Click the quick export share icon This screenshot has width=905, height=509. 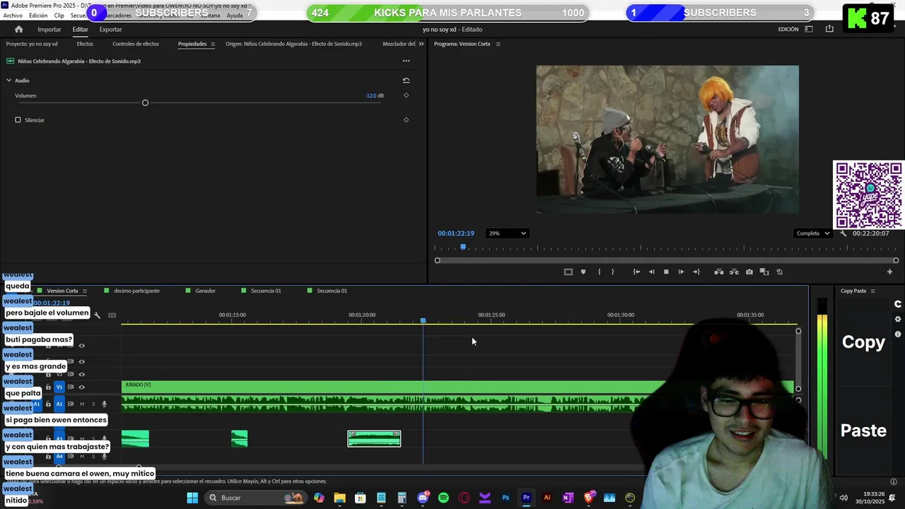coord(829,29)
